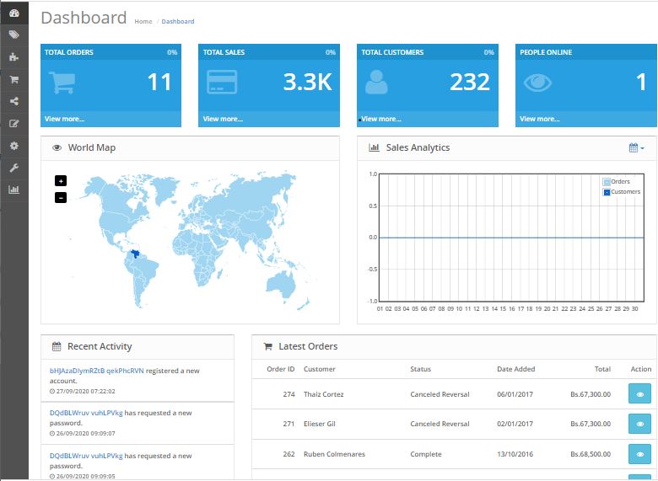Click View more under Total Orders
Screen dimensions: 658x481
tap(64, 119)
